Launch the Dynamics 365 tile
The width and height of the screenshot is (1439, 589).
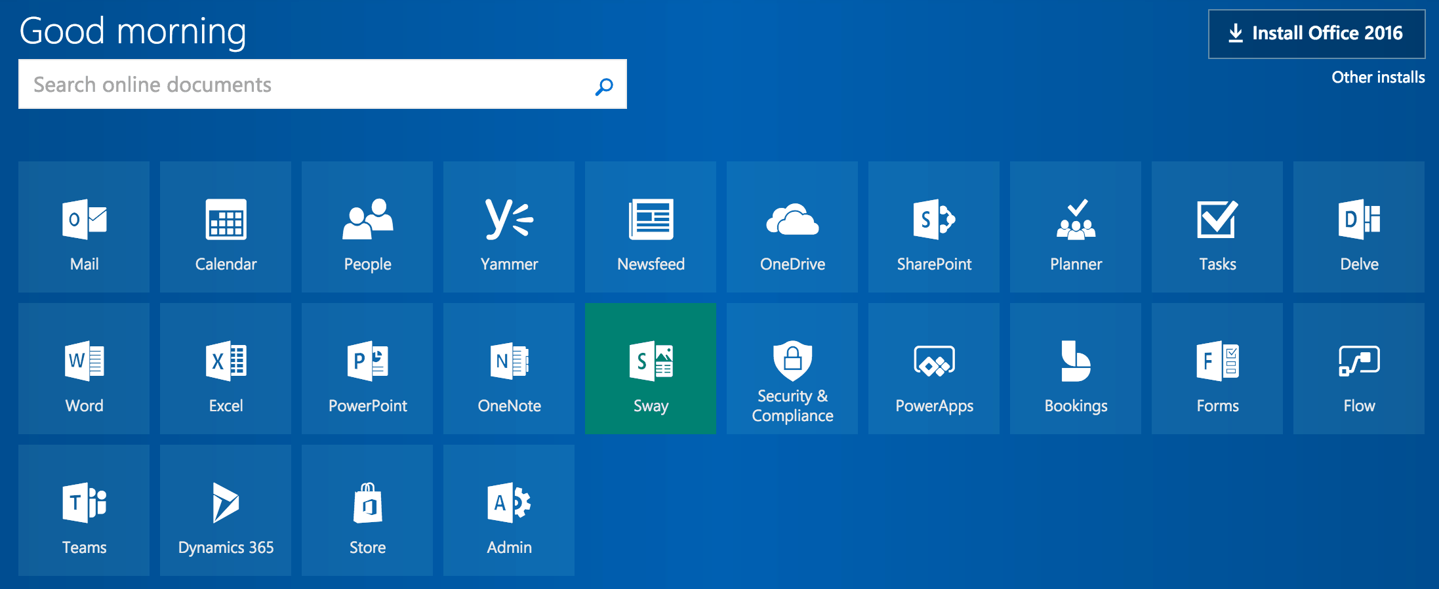click(x=226, y=510)
